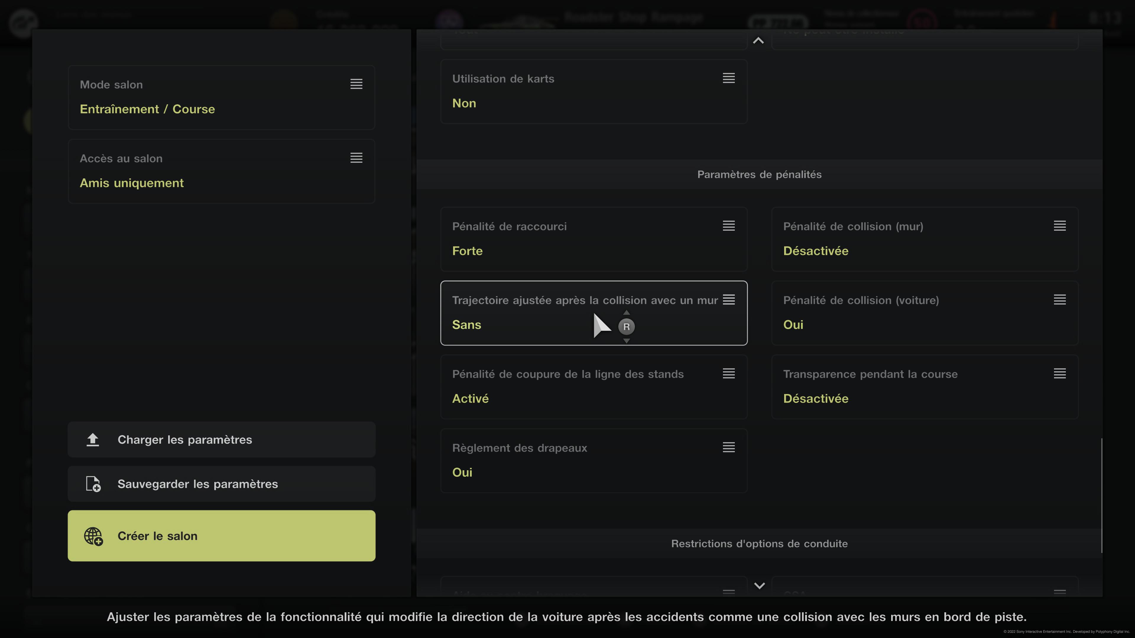Click the R stick indicator icon
The width and height of the screenshot is (1135, 638).
[626, 327]
